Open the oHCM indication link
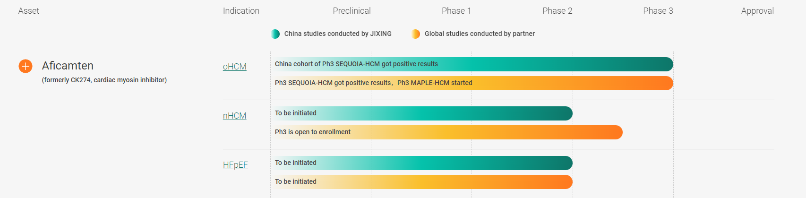 coord(234,67)
